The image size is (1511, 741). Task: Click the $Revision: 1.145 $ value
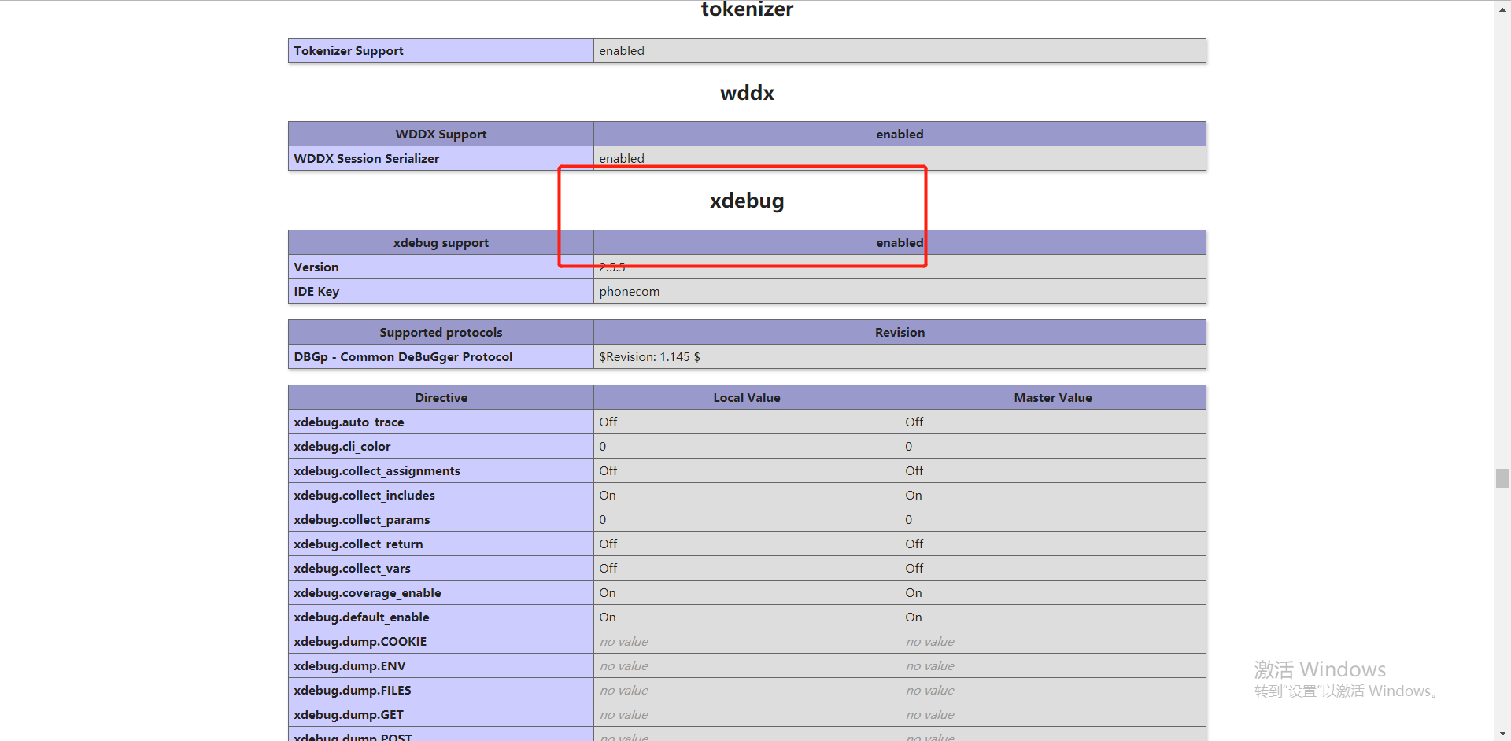[x=649, y=357]
